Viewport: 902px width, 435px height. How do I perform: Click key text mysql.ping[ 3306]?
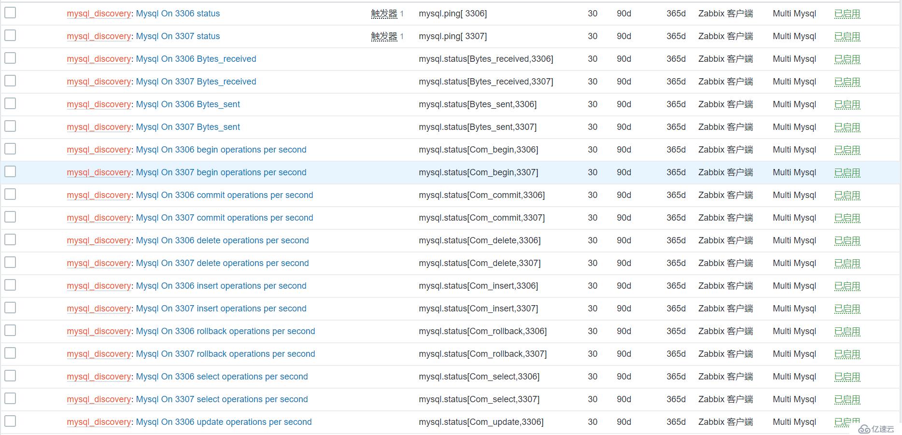[453, 14]
